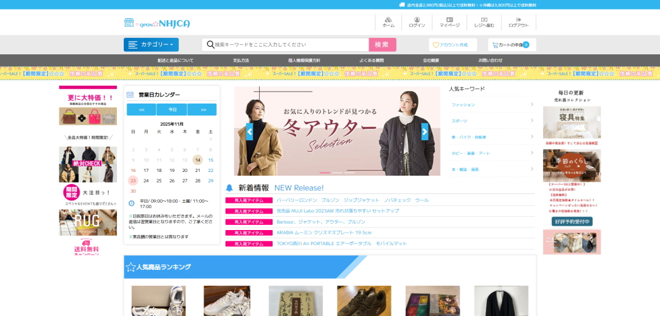Screen dimensions: 660x316
Task: Select よくある質問 from the nav bar
Action: 371,60
